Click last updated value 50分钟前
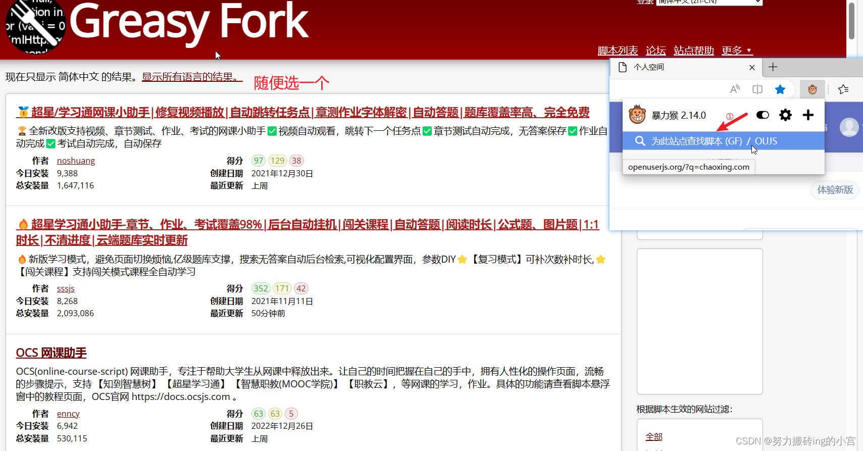Image resolution: width=863 pixels, height=451 pixels. point(268,313)
